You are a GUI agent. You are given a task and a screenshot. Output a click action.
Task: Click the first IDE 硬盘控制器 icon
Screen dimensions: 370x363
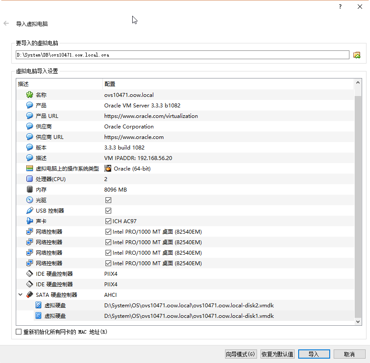[x=29, y=274]
